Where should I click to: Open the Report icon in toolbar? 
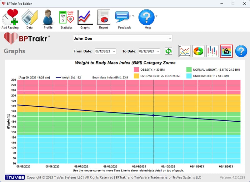[103, 19]
